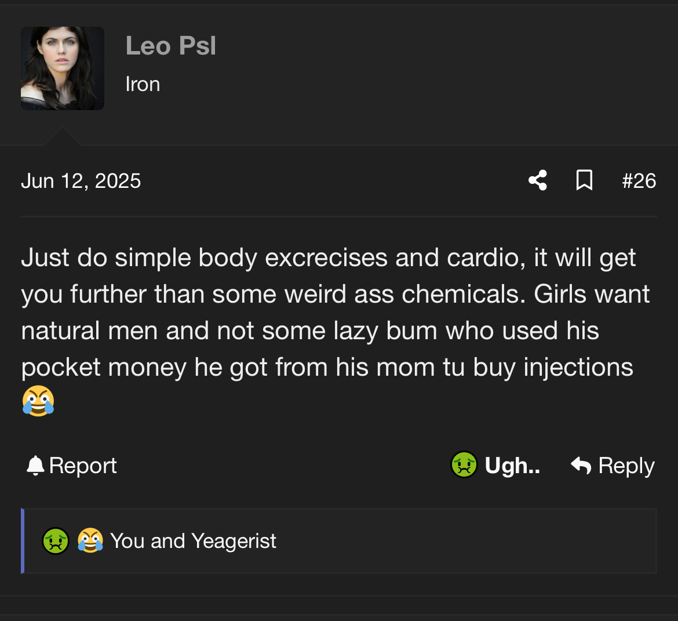The image size is (678, 621).
Task: Bookmark post number 26
Action: coord(584,180)
